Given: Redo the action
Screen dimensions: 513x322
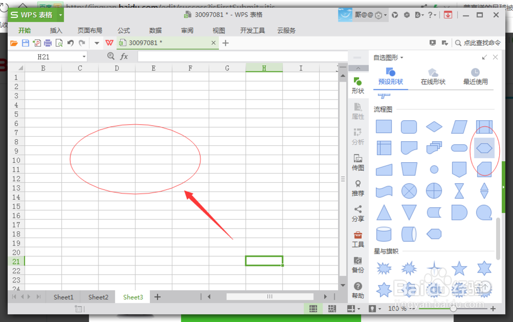Looking at the screenshot, I should tap(82, 43).
